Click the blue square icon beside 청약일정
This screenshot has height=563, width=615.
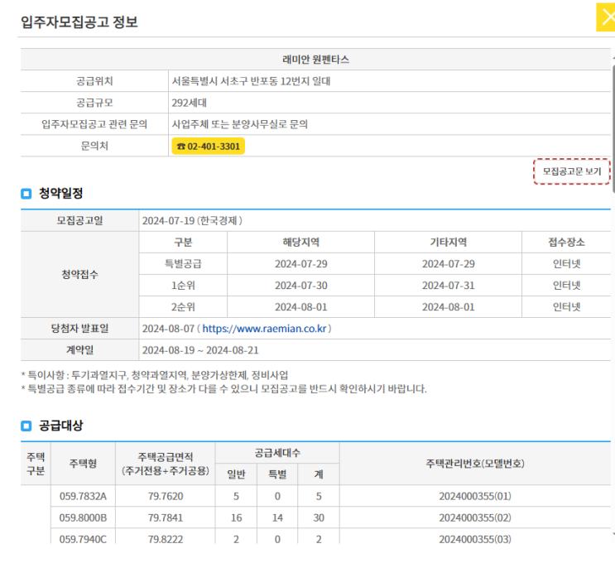coord(26,194)
